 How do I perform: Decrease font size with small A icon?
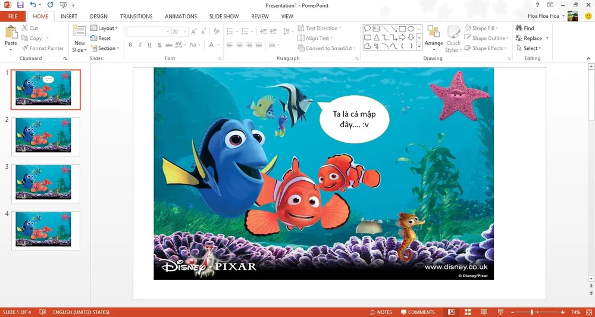click(x=203, y=32)
